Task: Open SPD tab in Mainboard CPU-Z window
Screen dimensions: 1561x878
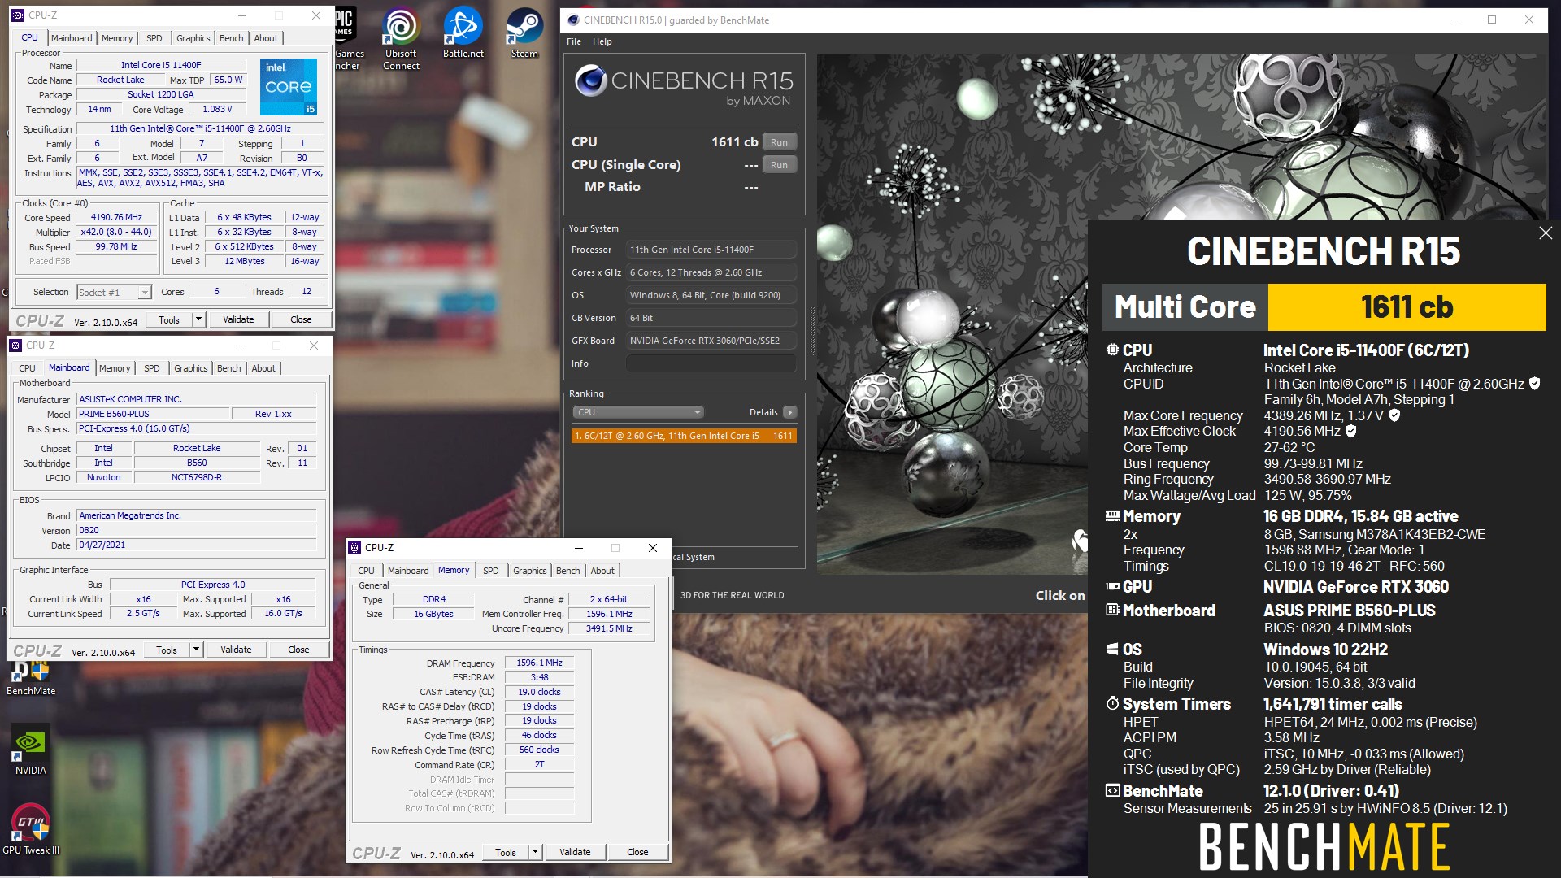Action: [x=151, y=368]
